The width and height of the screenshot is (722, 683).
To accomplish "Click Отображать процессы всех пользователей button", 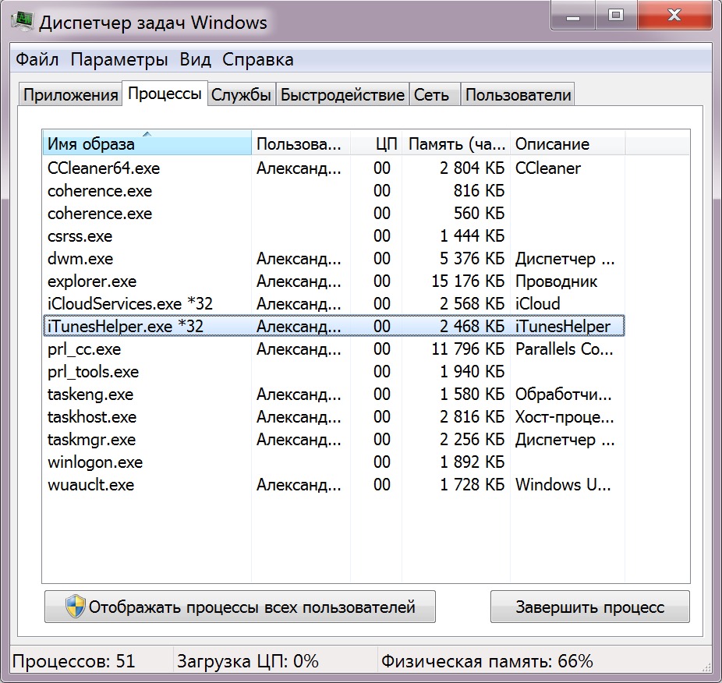I will click(240, 607).
